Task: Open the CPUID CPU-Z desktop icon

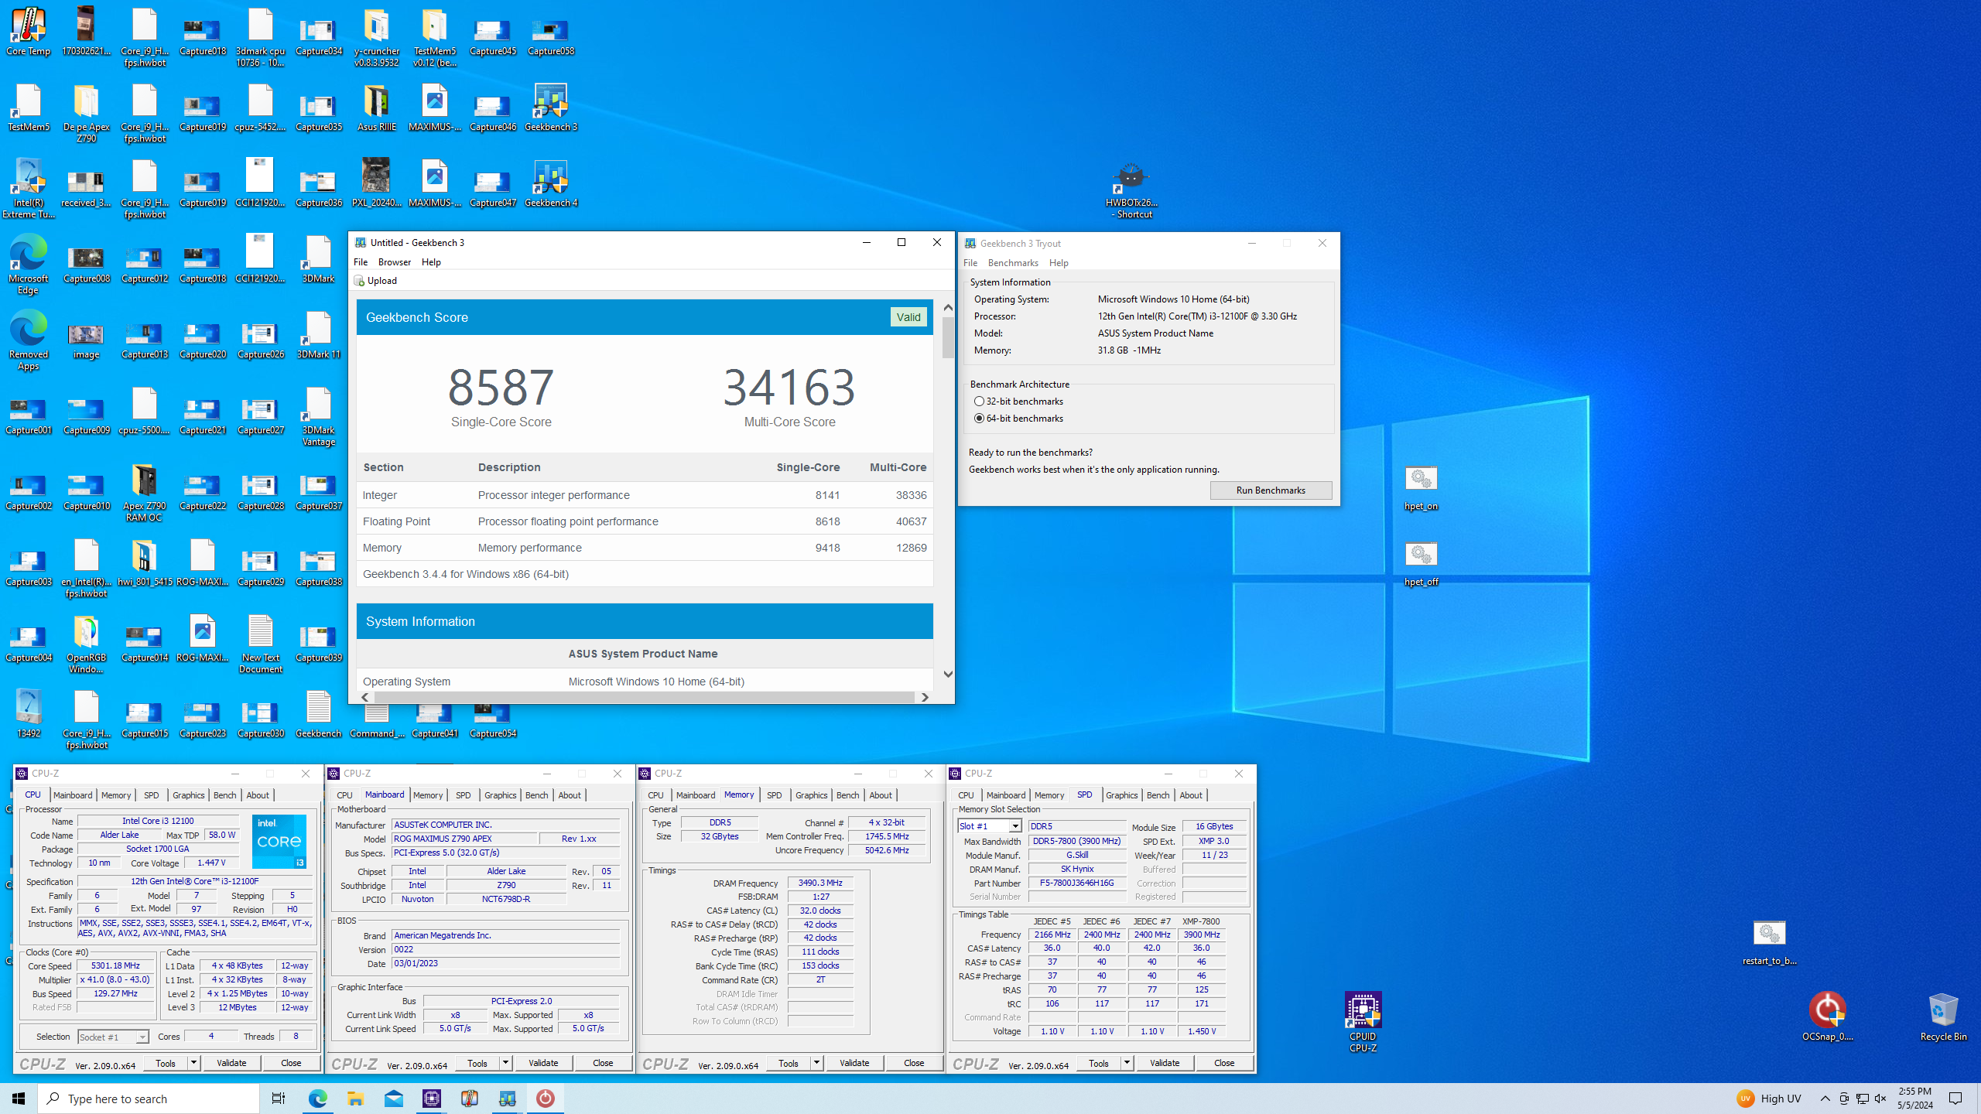Action: coord(1363,1021)
